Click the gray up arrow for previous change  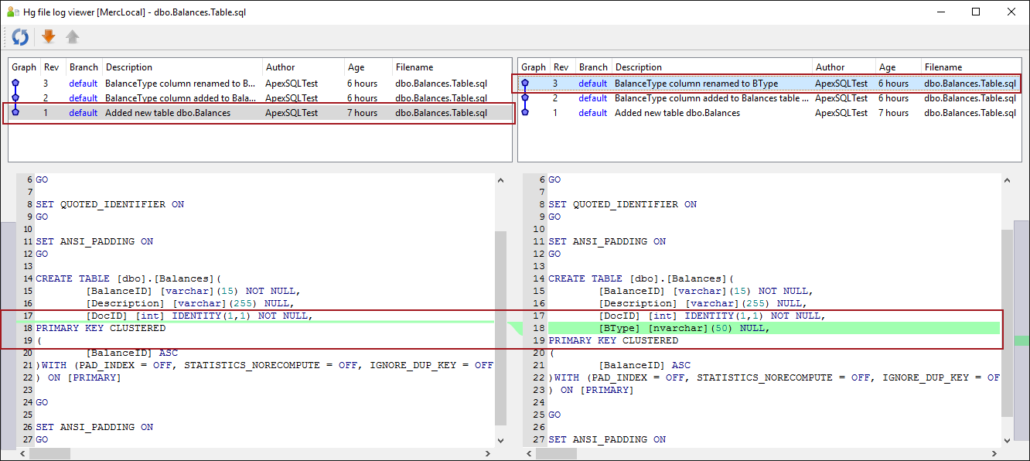72,36
